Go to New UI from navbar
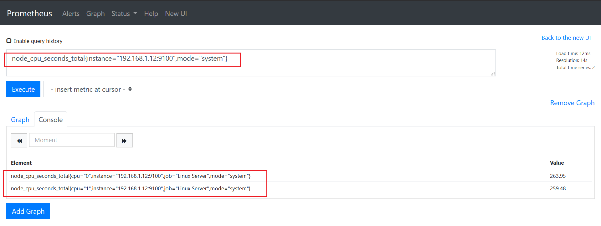601x226 pixels. (176, 14)
